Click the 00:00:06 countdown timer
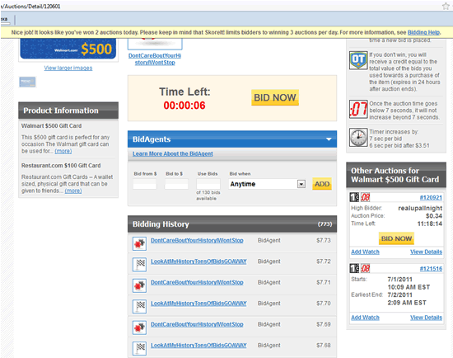This screenshot has width=453, height=358. pos(184,106)
